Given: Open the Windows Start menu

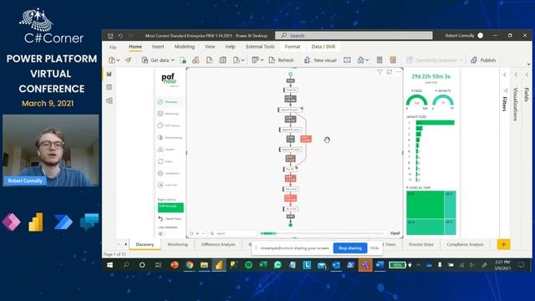Looking at the screenshot, I should [110, 265].
